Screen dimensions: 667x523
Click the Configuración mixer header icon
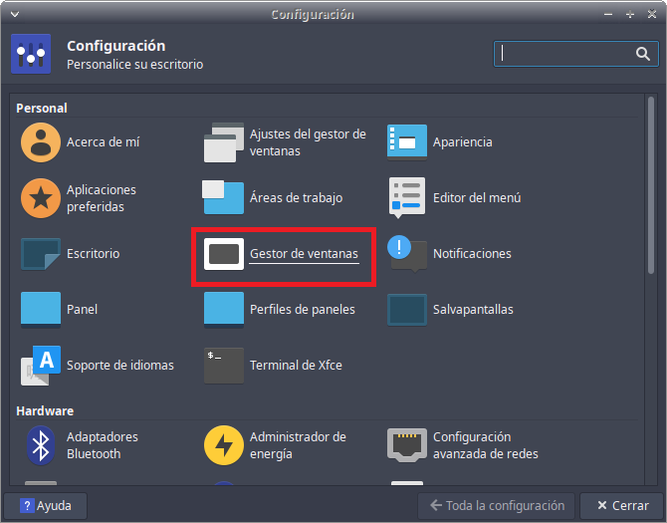[x=31, y=54]
